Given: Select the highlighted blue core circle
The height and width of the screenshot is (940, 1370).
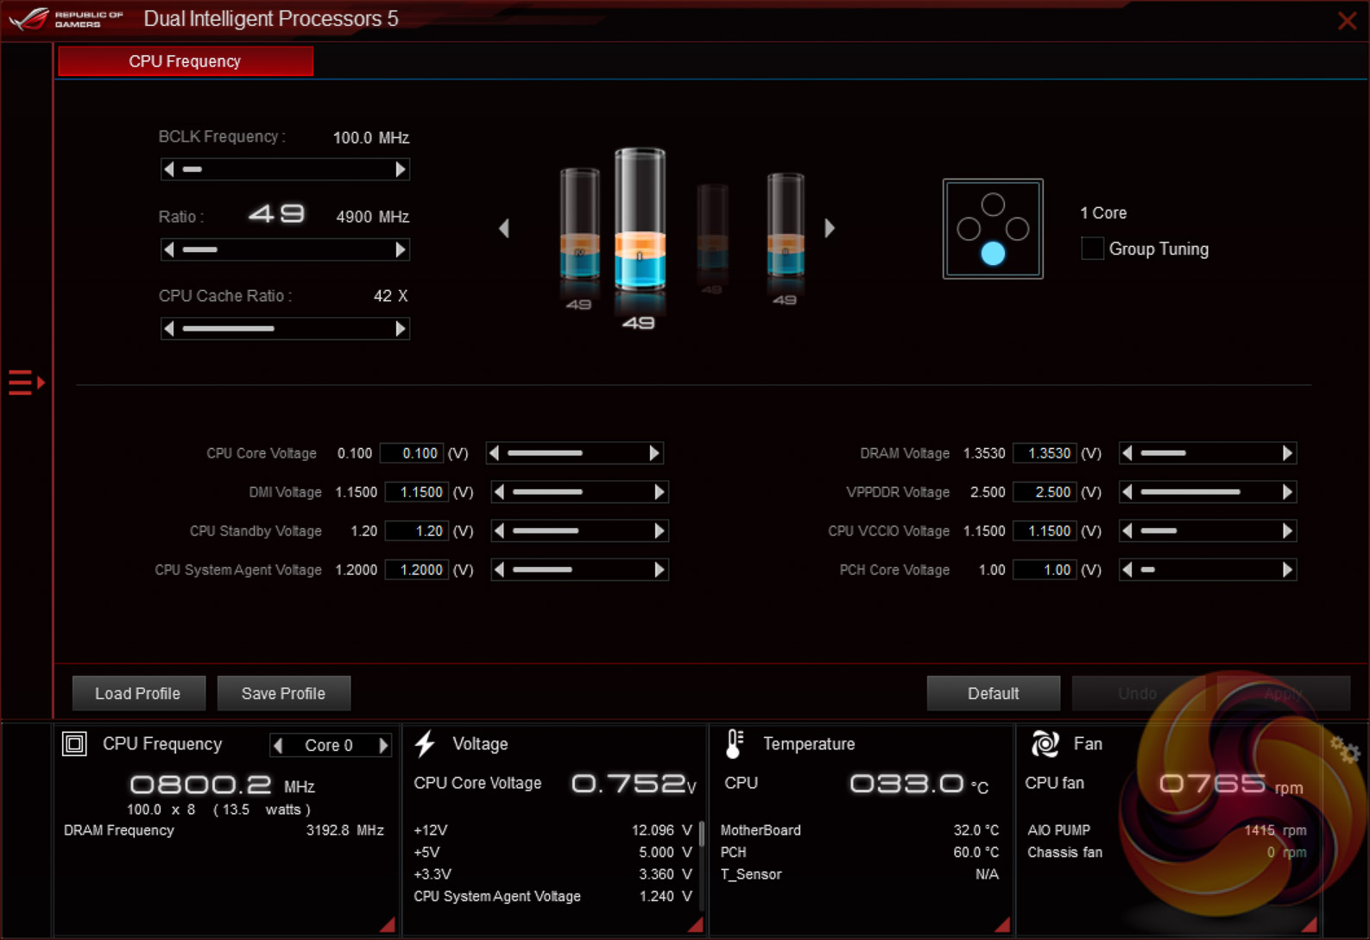Looking at the screenshot, I should (x=993, y=253).
